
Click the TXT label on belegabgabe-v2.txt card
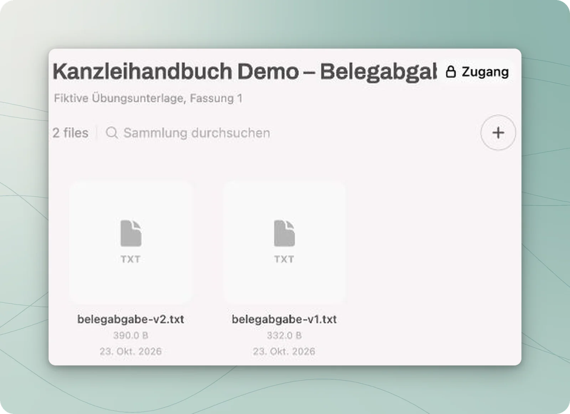click(131, 259)
